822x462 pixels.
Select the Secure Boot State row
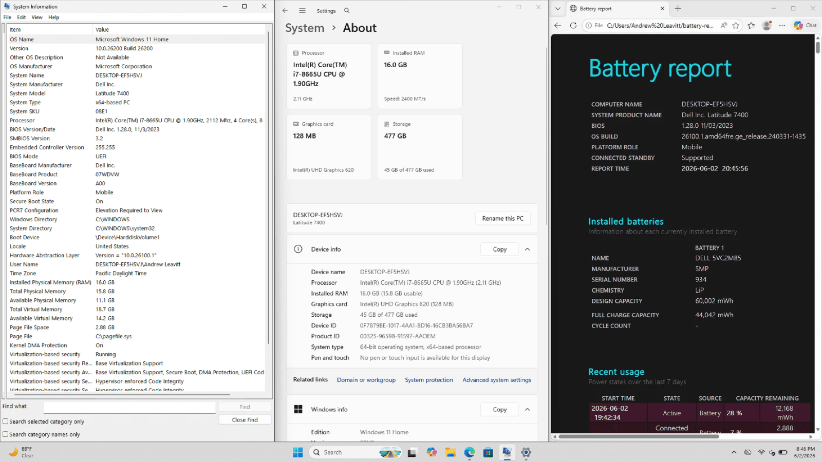[137, 201]
